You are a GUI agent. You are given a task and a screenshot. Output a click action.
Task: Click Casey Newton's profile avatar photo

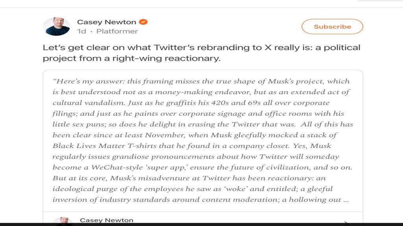click(56, 27)
